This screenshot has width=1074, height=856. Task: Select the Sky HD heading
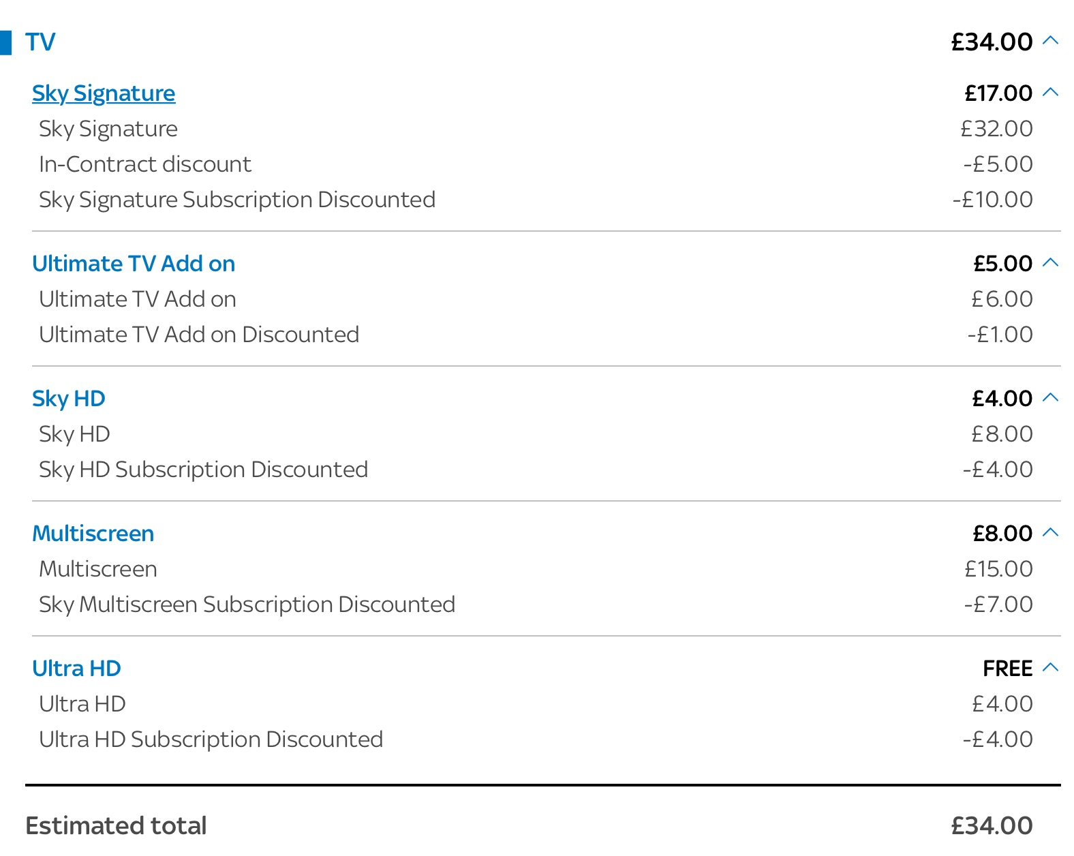coord(69,399)
